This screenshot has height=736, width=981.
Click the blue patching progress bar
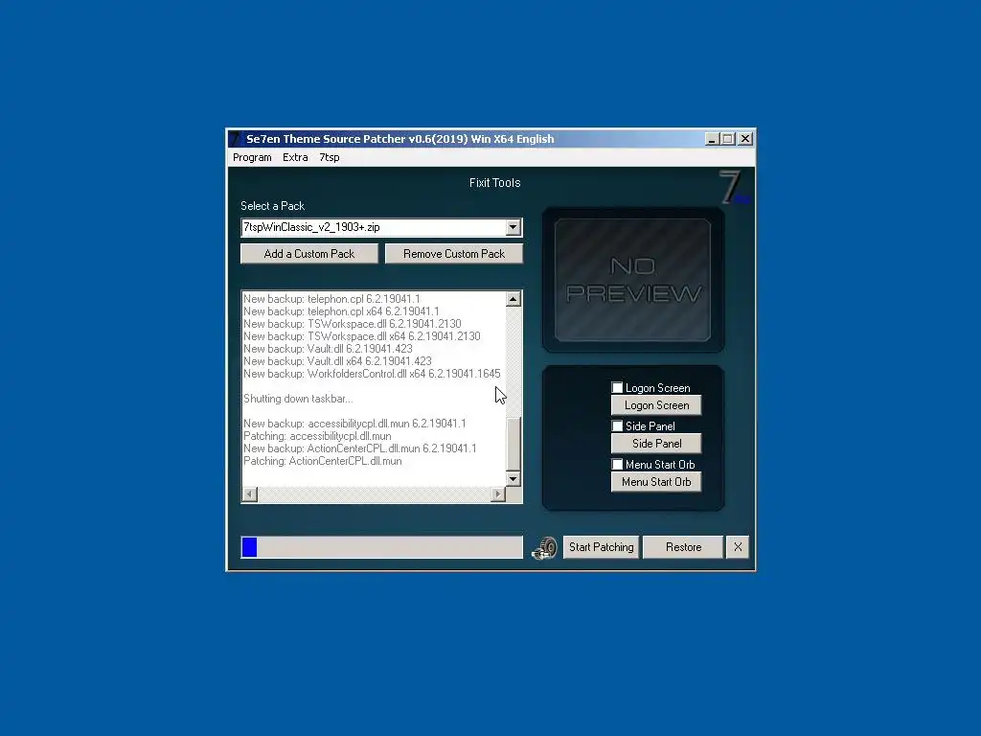tap(381, 547)
